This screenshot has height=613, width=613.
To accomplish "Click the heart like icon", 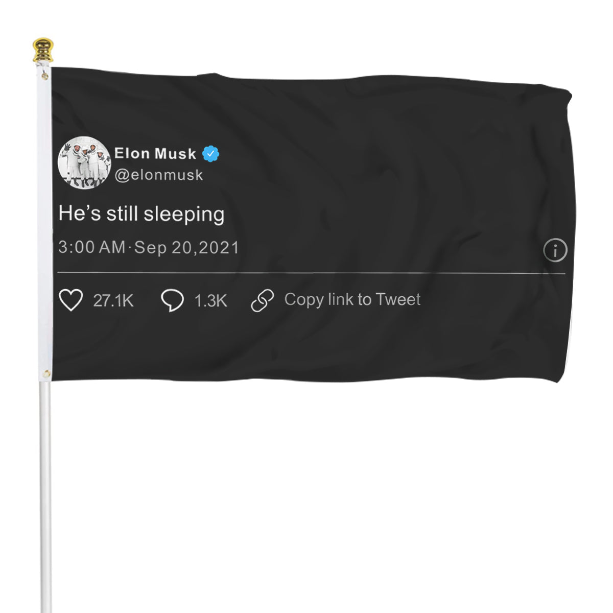I will coord(71,300).
